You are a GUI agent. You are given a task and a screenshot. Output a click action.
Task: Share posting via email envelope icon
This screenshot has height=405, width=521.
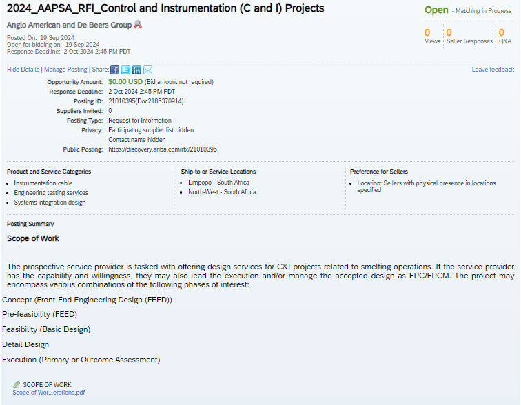tap(148, 70)
